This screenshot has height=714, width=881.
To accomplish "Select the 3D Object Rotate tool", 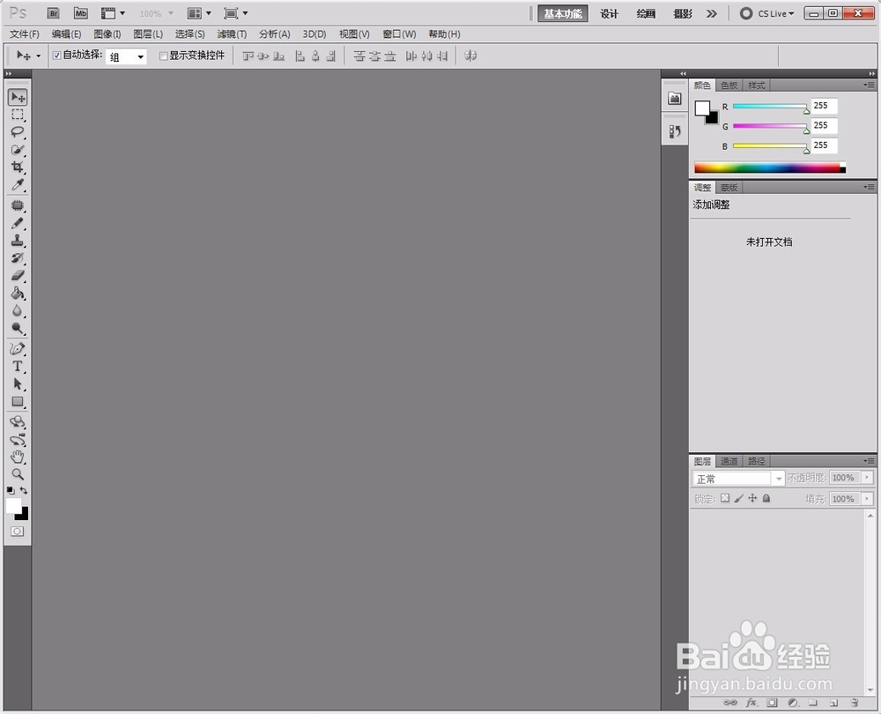I will click(18, 421).
